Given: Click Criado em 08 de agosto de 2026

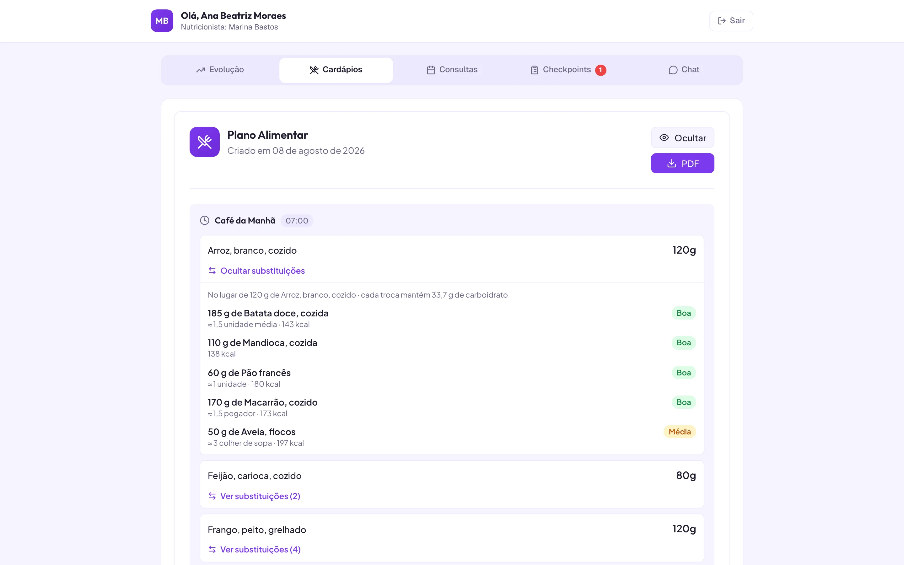Looking at the screenshot, I should (x=296, y=151).
